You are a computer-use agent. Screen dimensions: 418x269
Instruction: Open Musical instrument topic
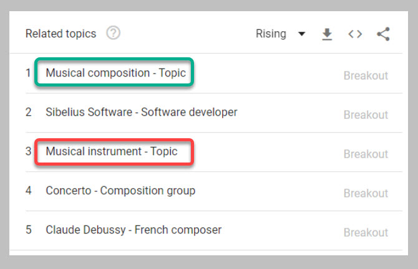coord(112,151)
